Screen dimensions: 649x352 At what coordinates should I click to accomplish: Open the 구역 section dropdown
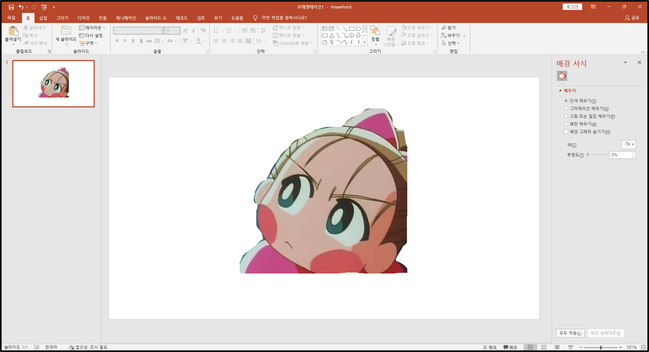[x=88, y=43]
